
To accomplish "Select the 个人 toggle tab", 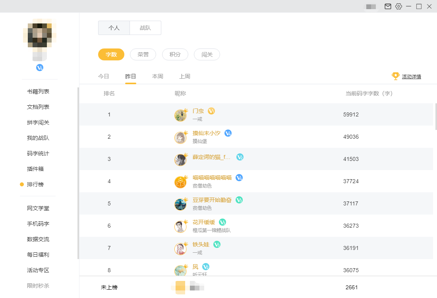I will tap(114, 28).
